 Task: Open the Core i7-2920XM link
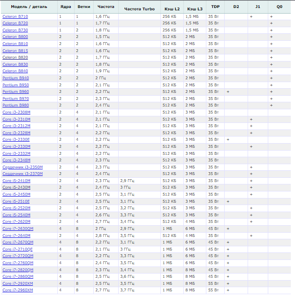tap(18, 284)
